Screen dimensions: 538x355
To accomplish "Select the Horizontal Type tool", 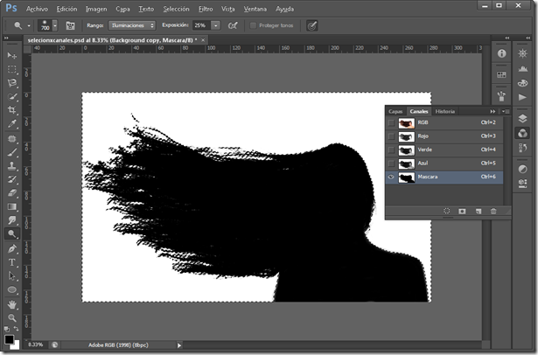I will (12, 262).
